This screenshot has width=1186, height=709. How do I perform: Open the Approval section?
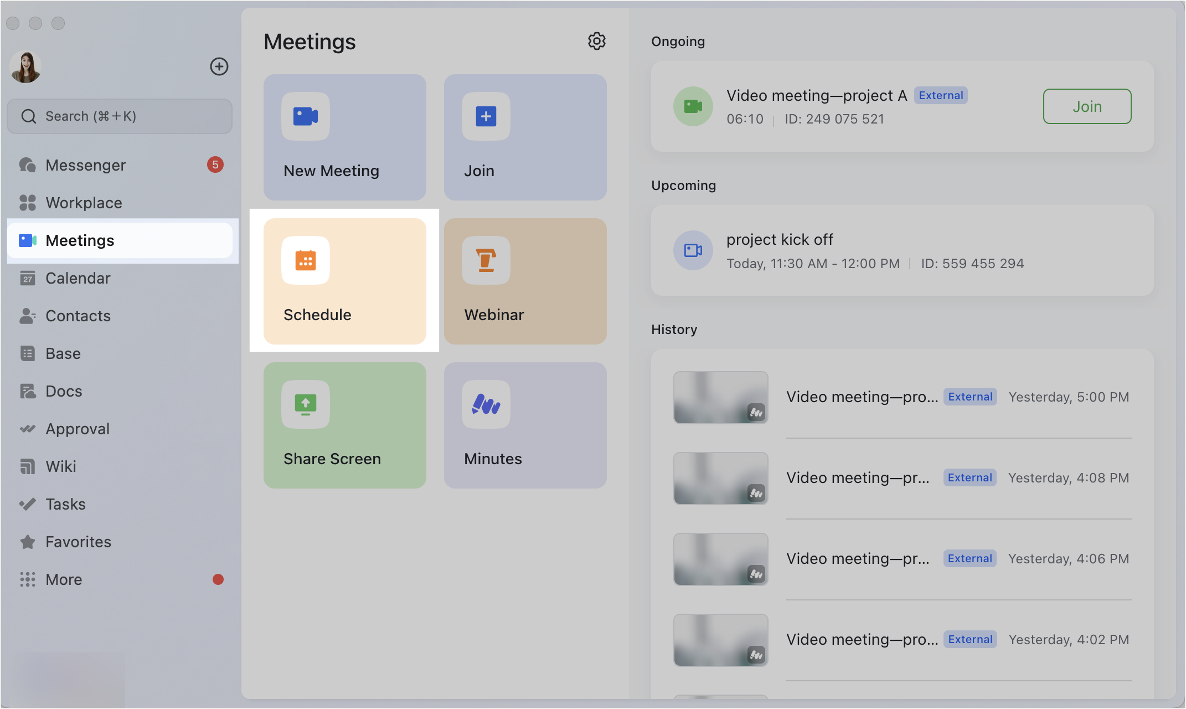pyautogui.click(x=78, y=429)
